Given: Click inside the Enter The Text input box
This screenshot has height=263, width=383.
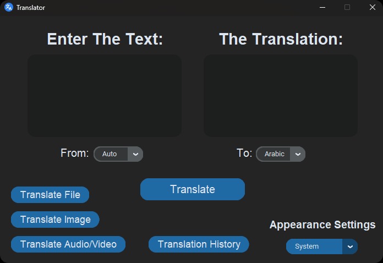Looking at the screenshot, I should click(105, 96).
